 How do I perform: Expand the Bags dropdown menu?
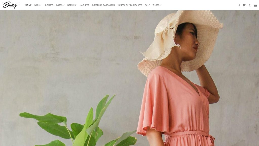coord(38,5)
